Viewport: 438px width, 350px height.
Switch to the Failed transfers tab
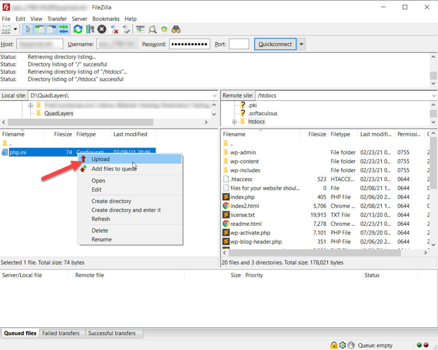click(61, 333)
